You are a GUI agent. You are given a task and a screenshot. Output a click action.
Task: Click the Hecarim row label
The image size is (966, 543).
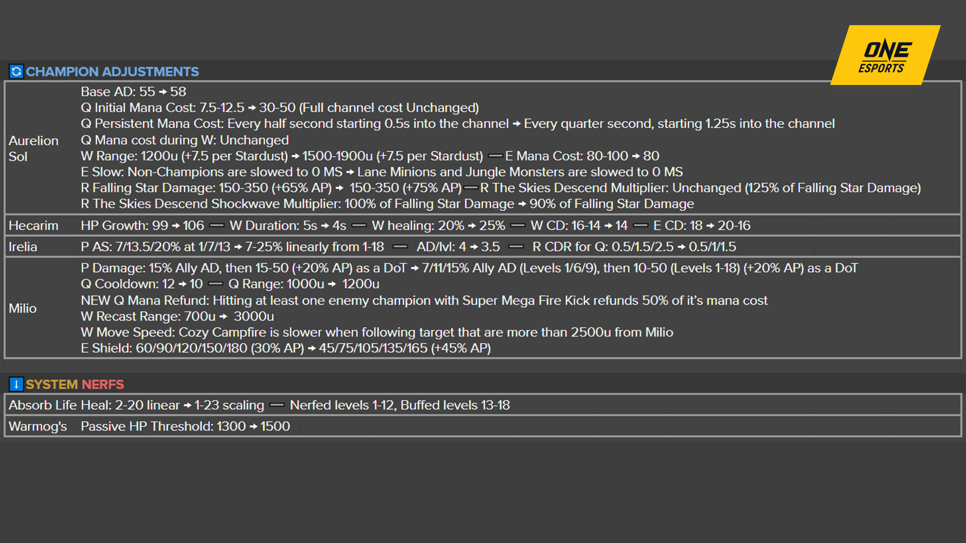[x=33, y=225]
